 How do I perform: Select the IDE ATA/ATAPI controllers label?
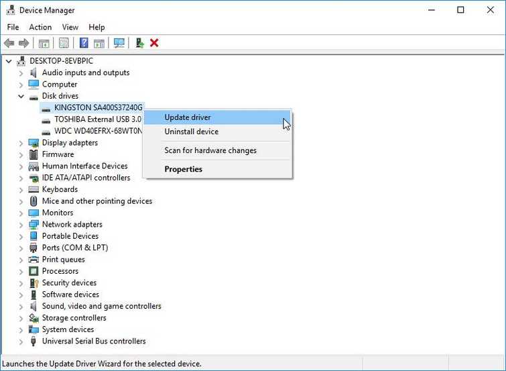[86, 178]
